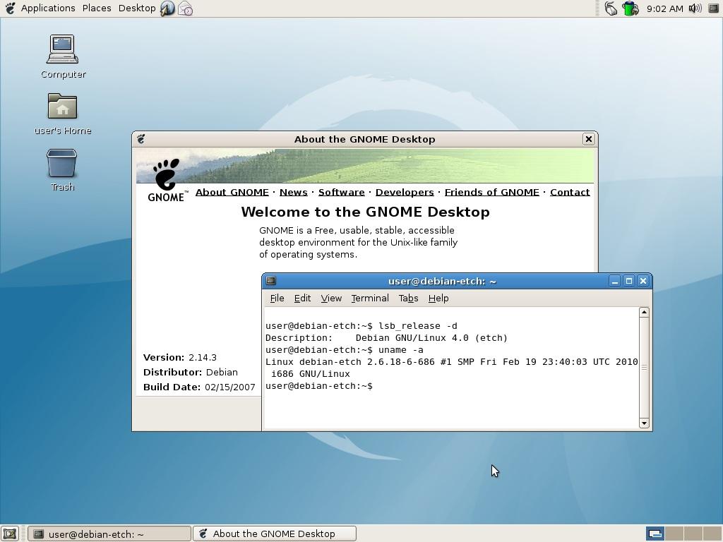The width and height of the screenshot is (723, 542).
Task: Launch the Evolution mail launcher icon
Action: tap(186, 8)
